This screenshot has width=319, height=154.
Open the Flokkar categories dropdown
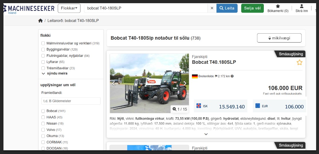(x=69, y=8)
